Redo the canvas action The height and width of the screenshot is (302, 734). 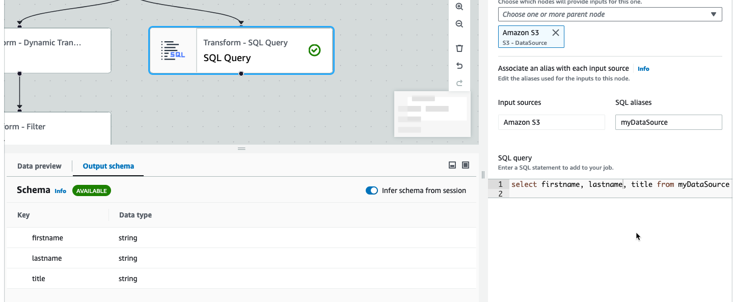click(x=459, y=83)
